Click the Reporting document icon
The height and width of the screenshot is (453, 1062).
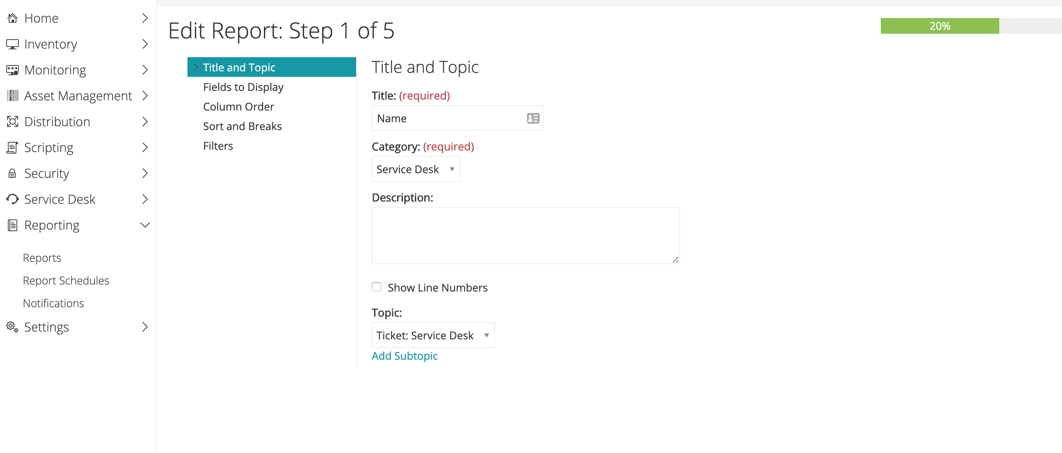[13, 225]
